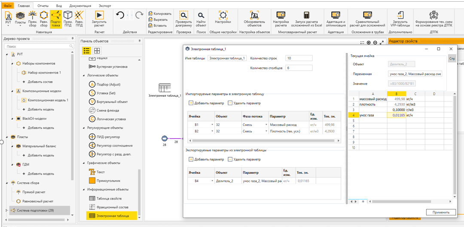Switch object panel to list view
This screenshot has height=227, width=464.
click(x=86, y=51)
